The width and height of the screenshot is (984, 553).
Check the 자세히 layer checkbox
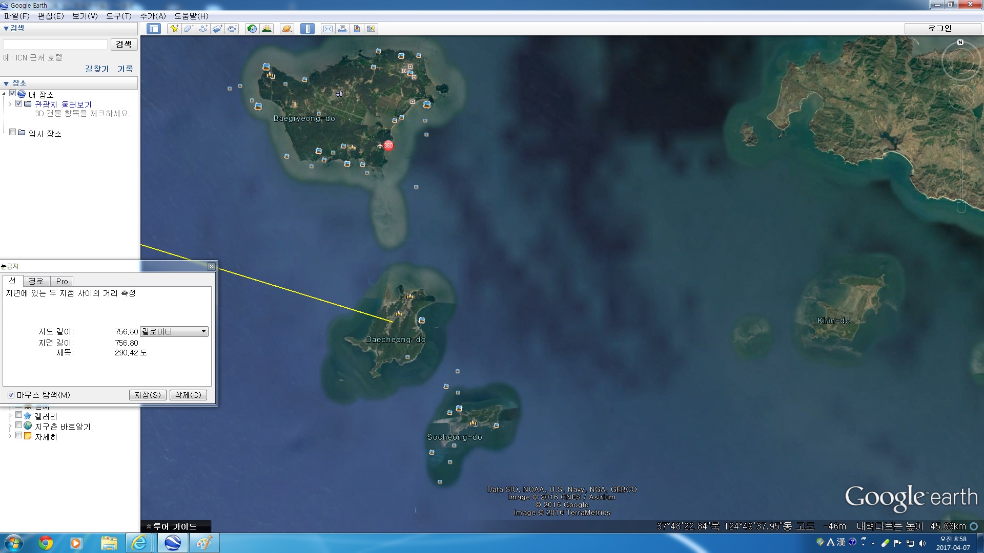pos(19,436)
